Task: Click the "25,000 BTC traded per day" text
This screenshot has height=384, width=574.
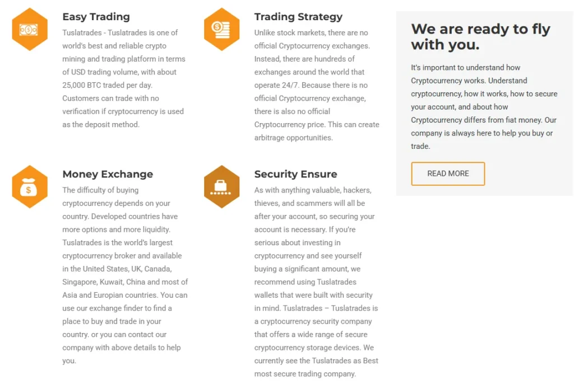Action: [107, 85]
